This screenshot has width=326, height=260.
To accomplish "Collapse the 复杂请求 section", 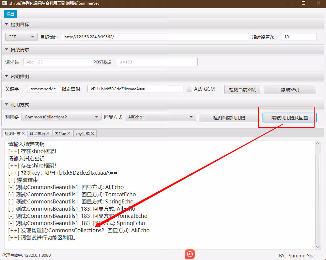I will pyautogui.click(x=7, y=50).
